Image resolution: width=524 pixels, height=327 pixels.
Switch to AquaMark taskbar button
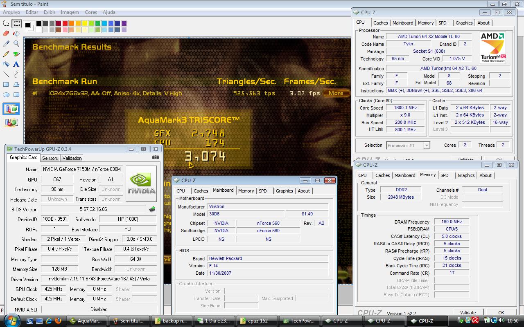coord(88,321)
